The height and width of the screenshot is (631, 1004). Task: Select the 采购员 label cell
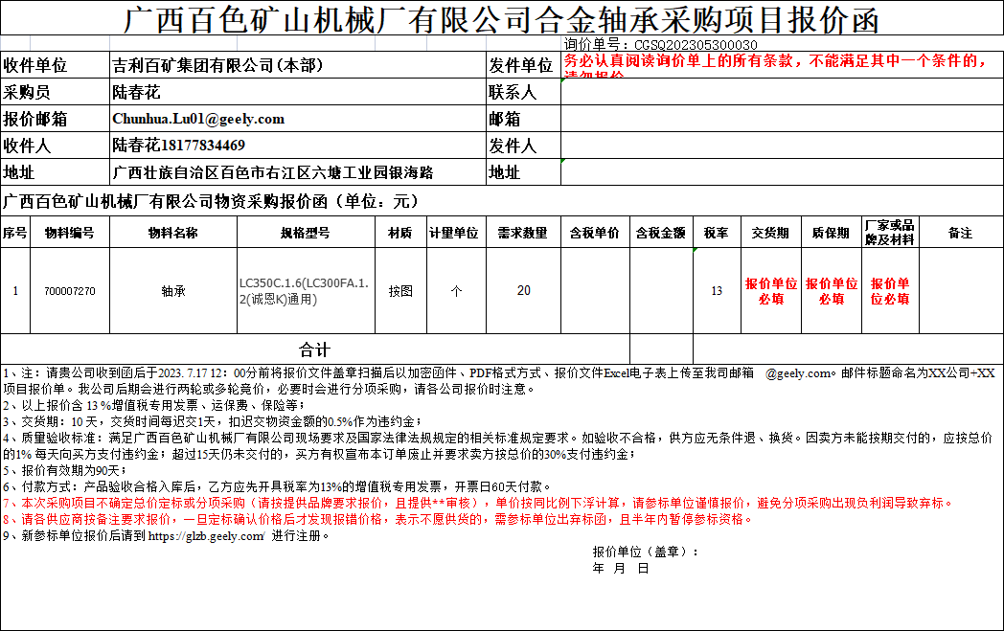coord(55,92)
